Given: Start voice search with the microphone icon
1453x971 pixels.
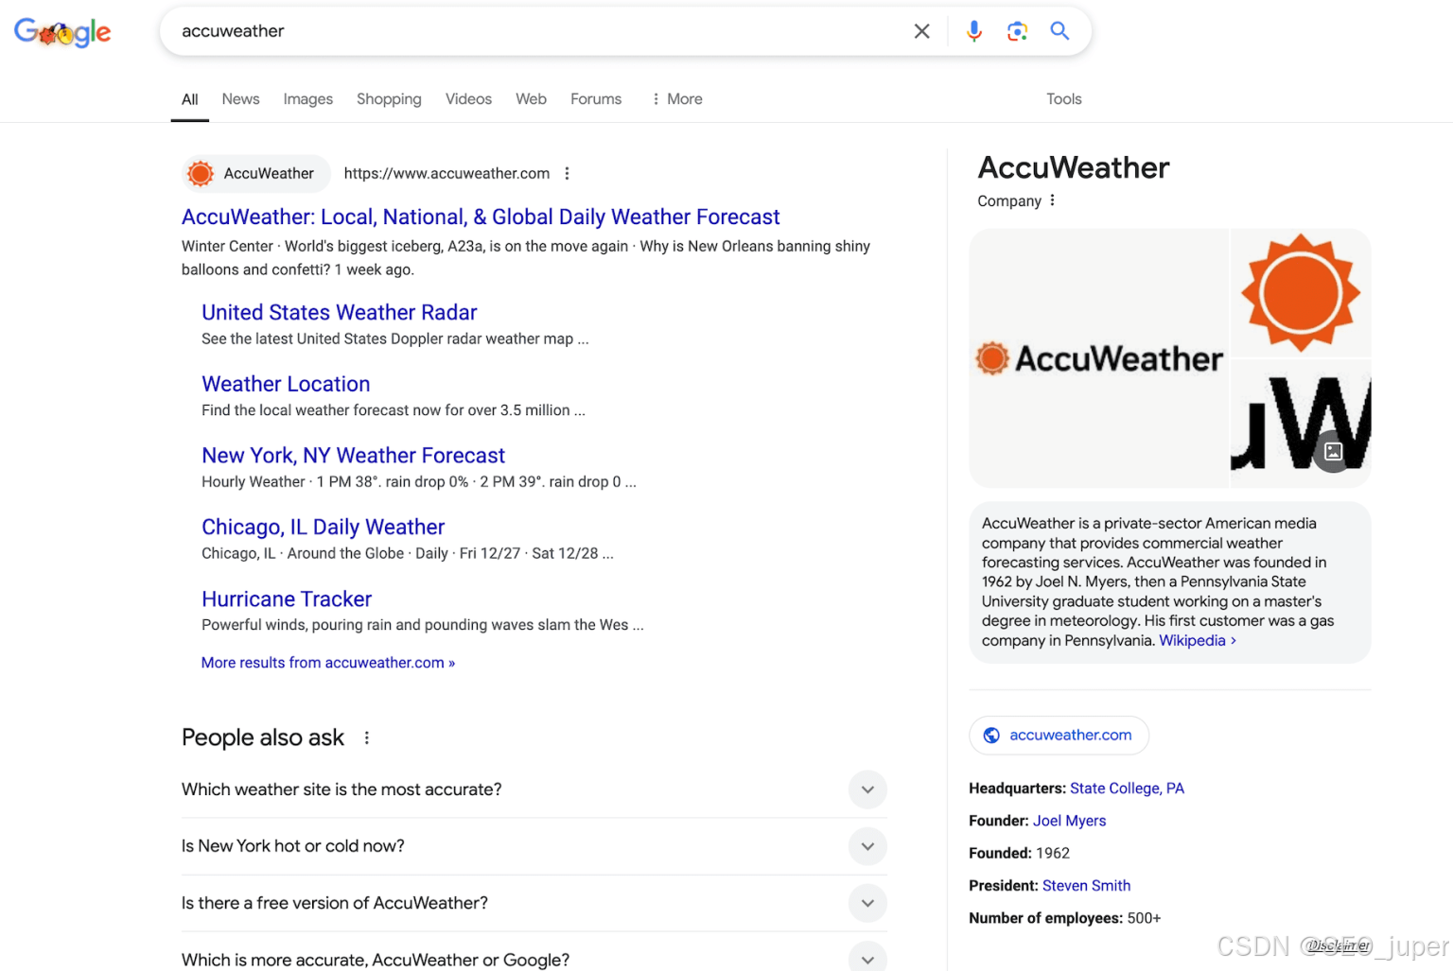Looking at the screenshot, I should pos(973,31).
